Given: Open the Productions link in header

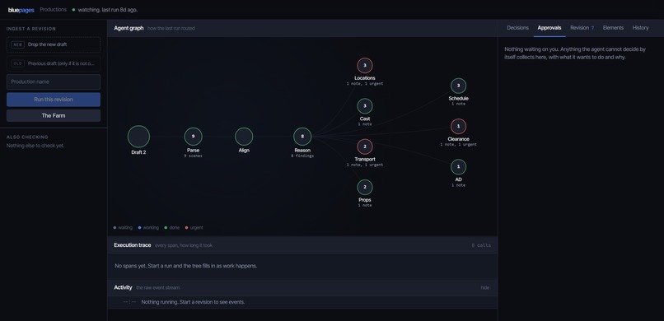Looking at the screenshot, I should [x=53, y=9].
